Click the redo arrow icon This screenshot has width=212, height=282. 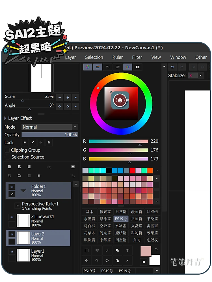pos(181,67)
